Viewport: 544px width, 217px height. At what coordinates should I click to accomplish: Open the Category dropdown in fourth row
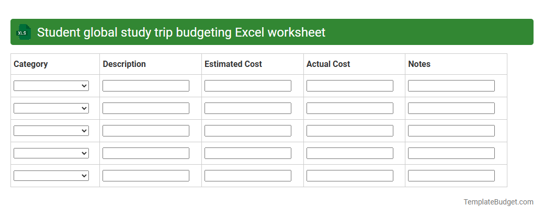tap(51, 153)
